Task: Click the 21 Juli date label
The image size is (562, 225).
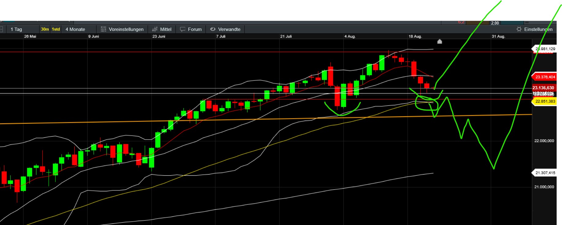Action: coord(286,36)
